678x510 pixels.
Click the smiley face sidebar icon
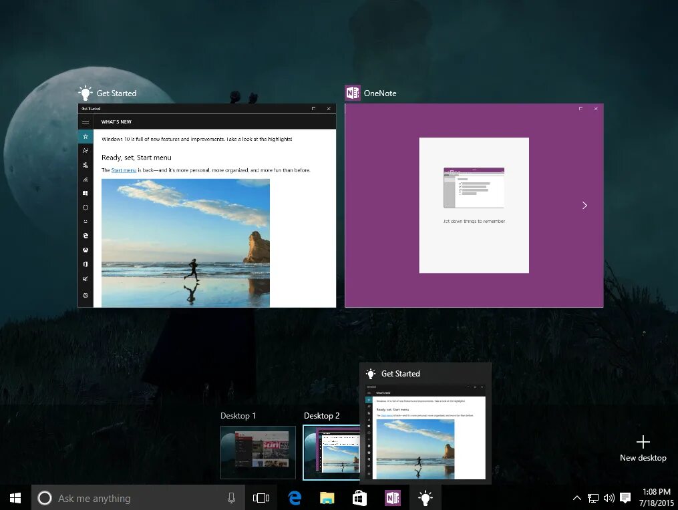(x=86, y=221)
